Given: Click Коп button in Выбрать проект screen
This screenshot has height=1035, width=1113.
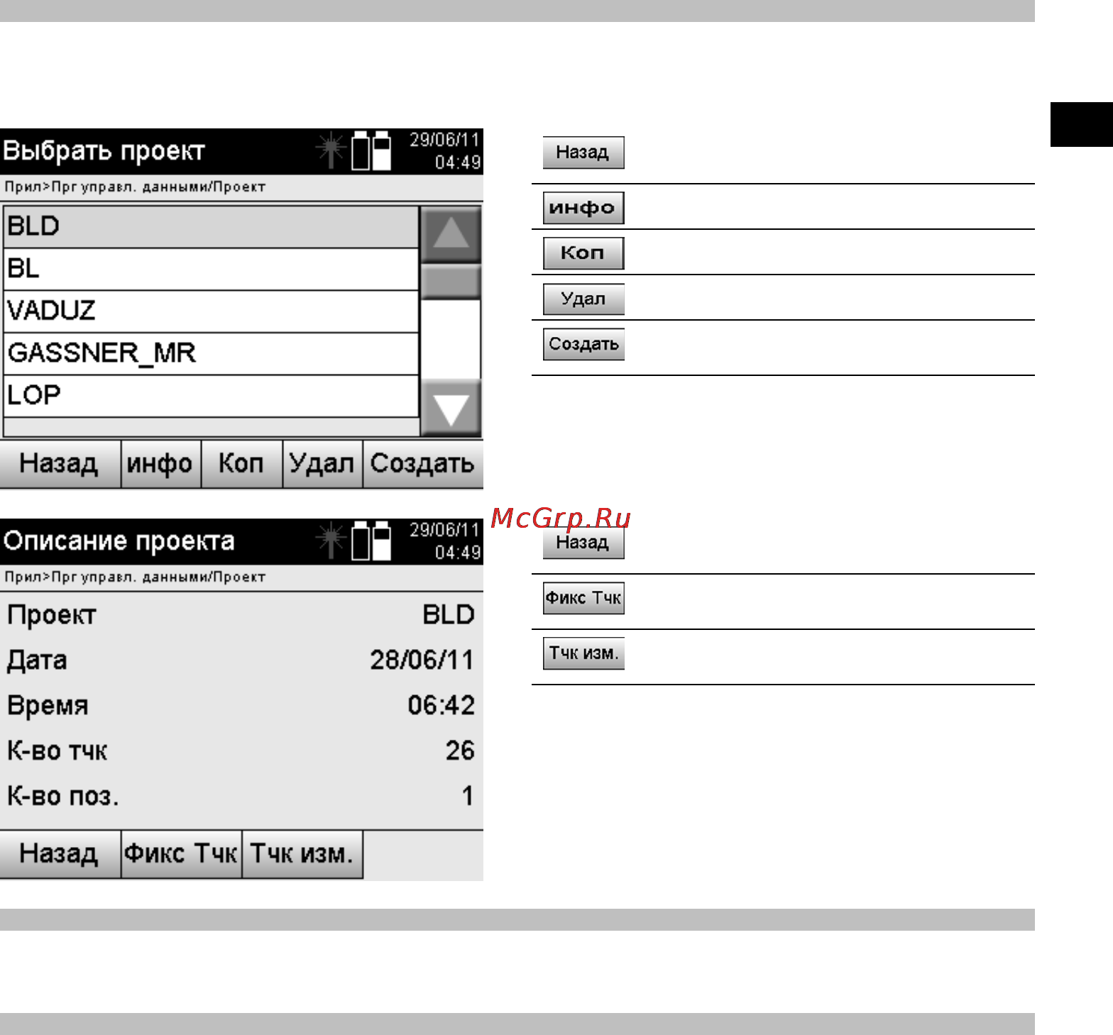Looking at the screenshot, I should click(x=242, y=464).
